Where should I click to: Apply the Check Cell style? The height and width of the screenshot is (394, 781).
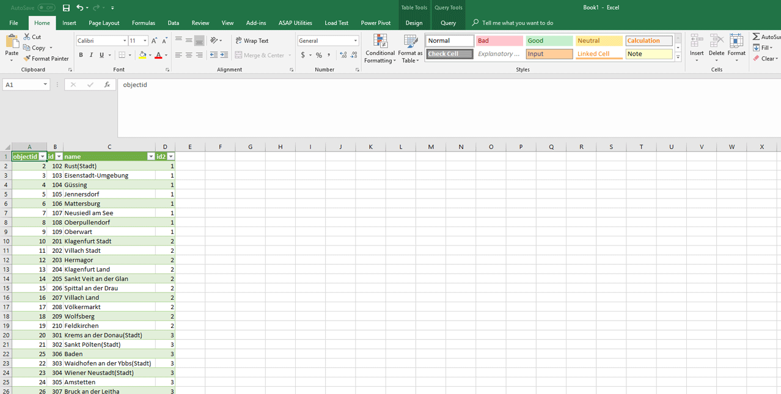coord(450,54)
